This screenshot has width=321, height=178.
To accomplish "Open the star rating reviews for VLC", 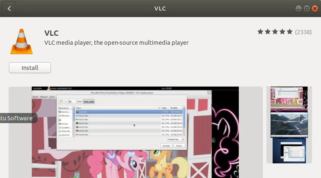I will coord(275,32).
